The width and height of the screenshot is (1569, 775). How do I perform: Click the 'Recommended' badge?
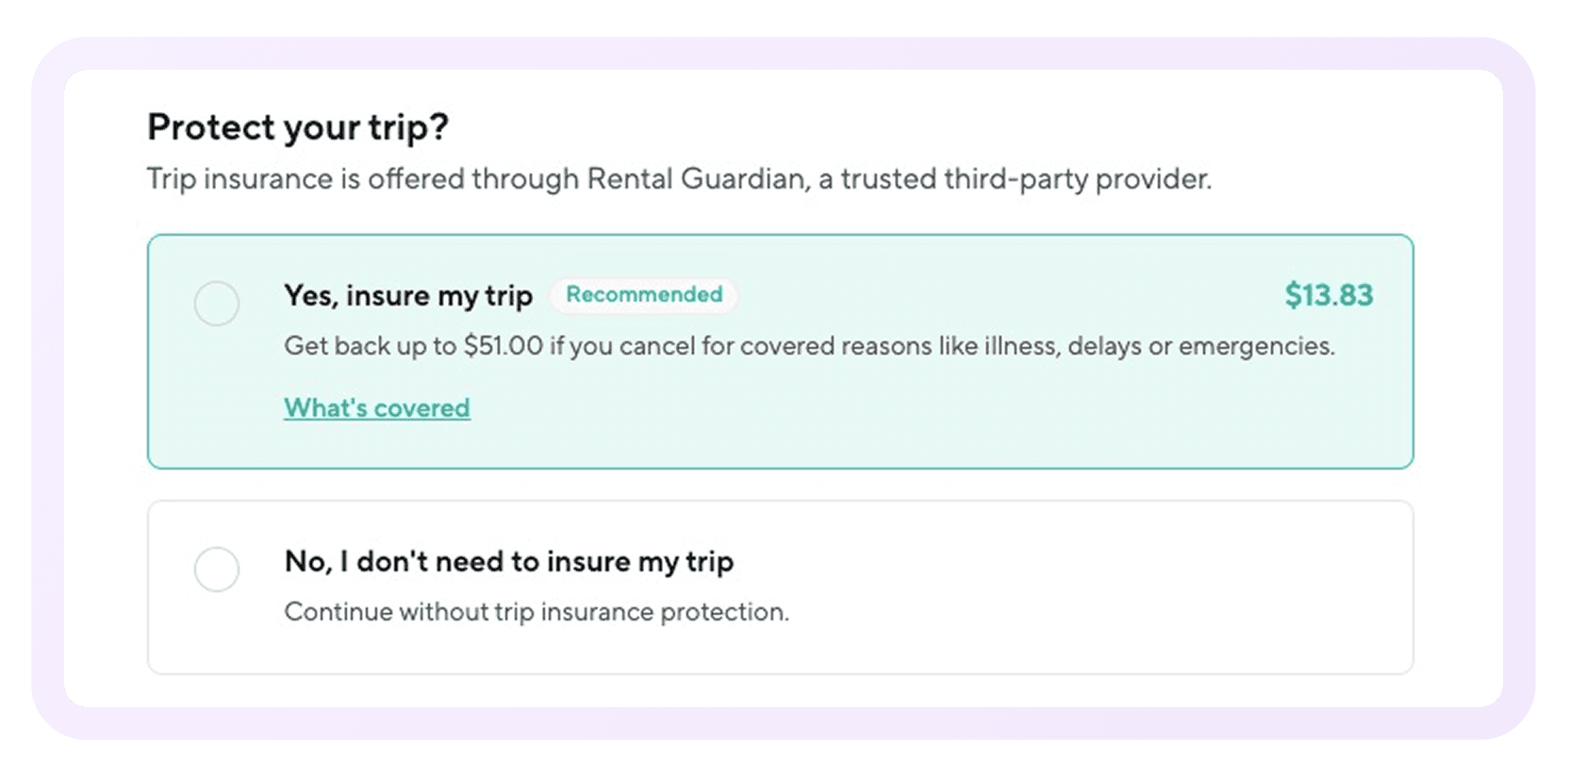click(644, 295)
